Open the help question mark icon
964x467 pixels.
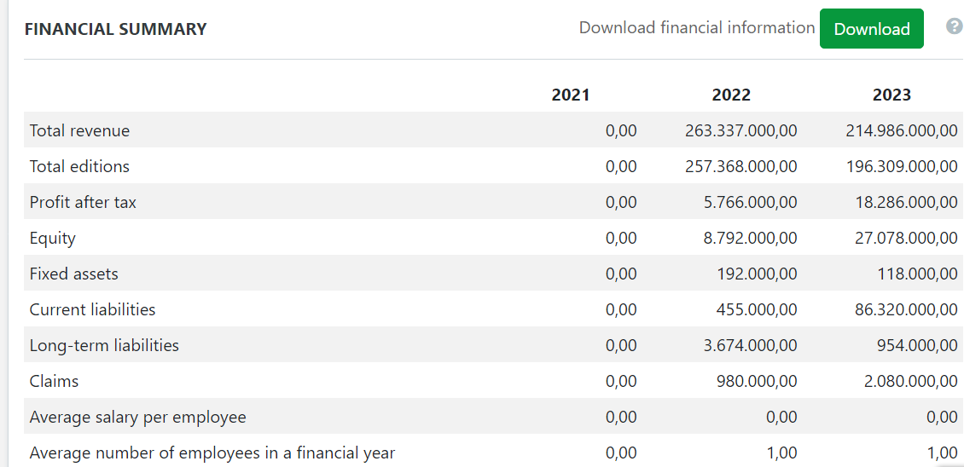[x=955, y=26]
